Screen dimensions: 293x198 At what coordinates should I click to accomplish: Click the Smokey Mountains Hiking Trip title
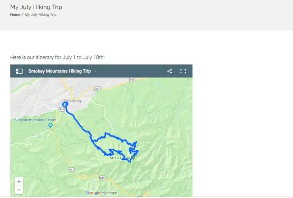[60, 71]
